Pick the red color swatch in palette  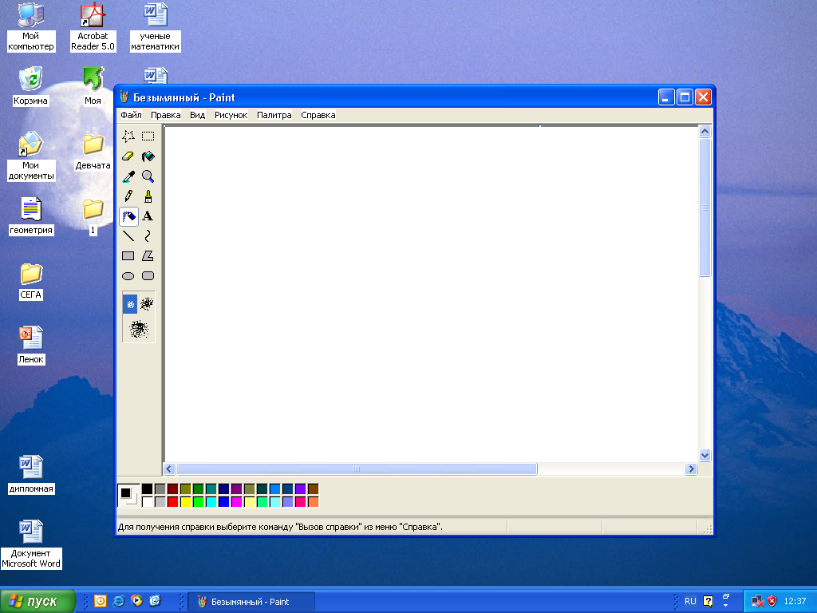pyautogui.click(x=172, y=501)
